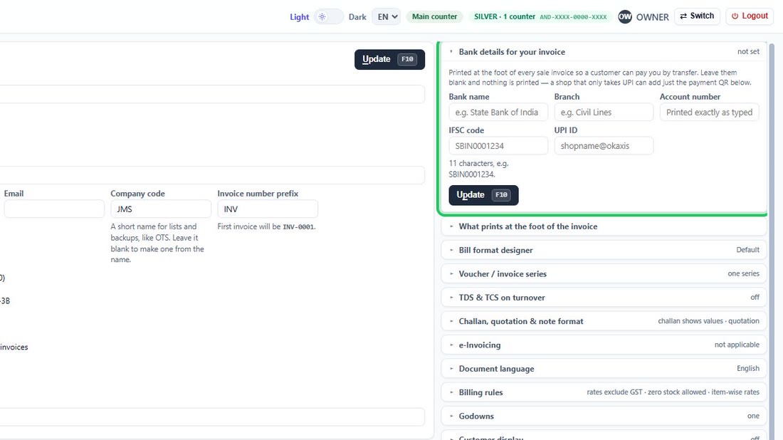The width and height of the screenshot is (783, 440).
Task: Click the SILVER 1 counter license badge
Action: 540,16
